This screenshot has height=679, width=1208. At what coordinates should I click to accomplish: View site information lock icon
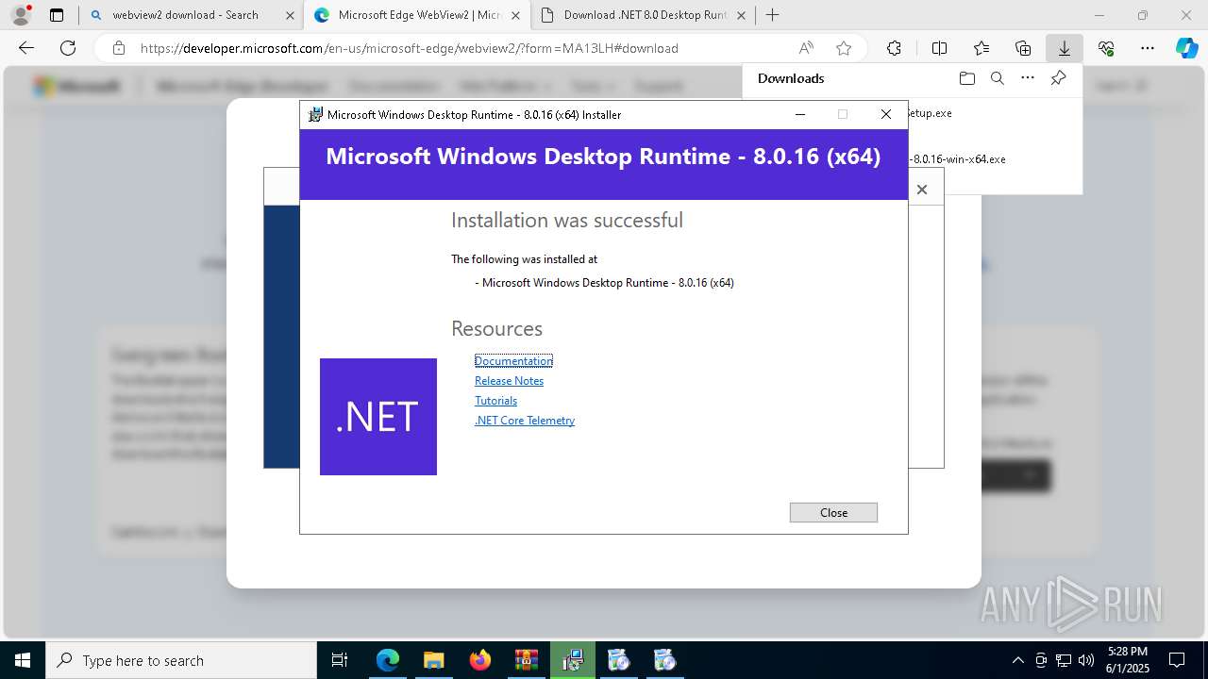coord(118,48)
